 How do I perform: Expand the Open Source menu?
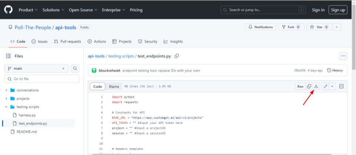click(x=83, y=10)
